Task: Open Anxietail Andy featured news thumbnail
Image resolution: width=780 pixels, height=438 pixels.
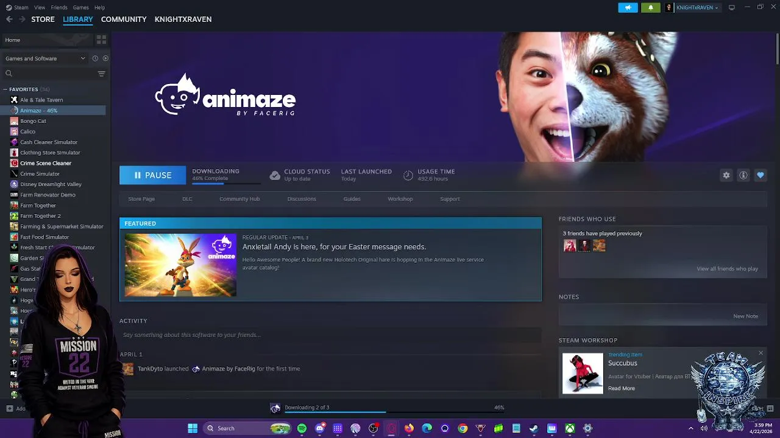Action: 180,265
